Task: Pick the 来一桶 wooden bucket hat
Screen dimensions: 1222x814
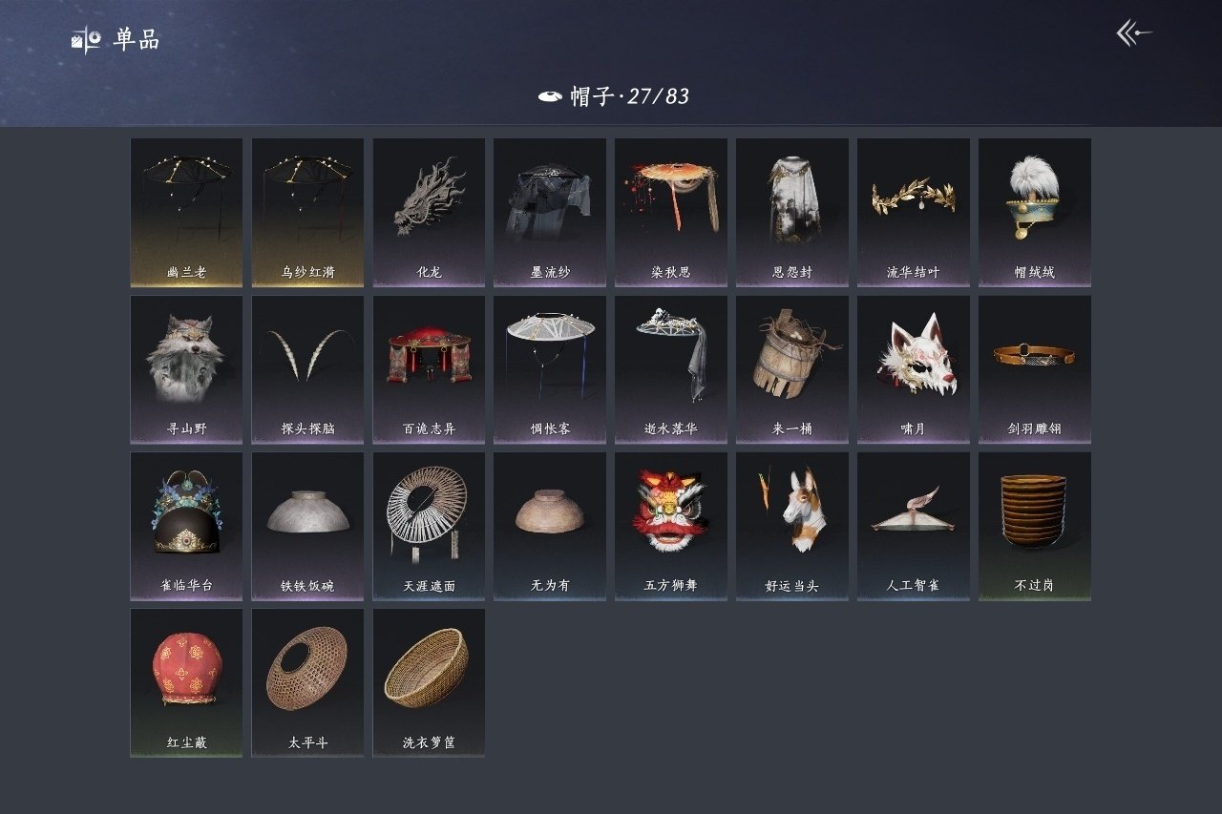Action: (791, 369)
